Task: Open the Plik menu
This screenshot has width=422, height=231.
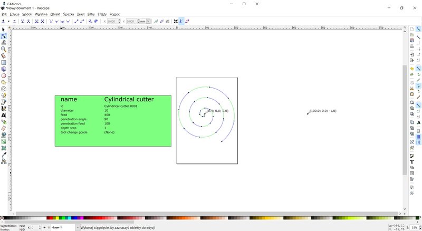Action: pos(4,14)
